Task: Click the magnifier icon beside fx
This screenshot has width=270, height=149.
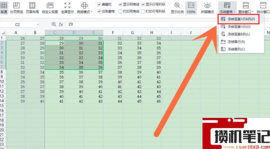Action: point(54,24)
